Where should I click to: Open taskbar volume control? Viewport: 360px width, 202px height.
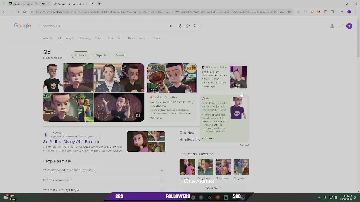coord(336,198)
